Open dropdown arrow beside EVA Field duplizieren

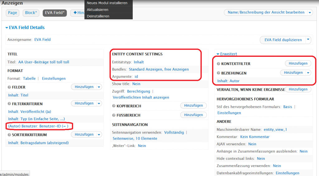pos(308,40)
